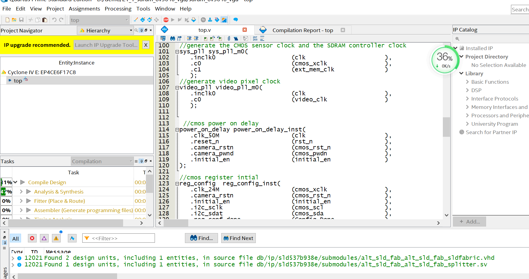The width and height of the screenshot is (529, 279).
Task: Click the New File icon
Action: pyautogui.click(x=8, y=20)
